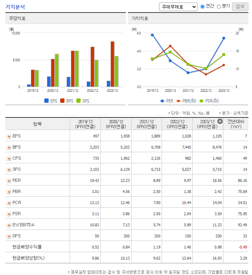The width and height of the screenshot is (252, 275).
Task: Select the 분기 radio button
Action: (219, 7)
